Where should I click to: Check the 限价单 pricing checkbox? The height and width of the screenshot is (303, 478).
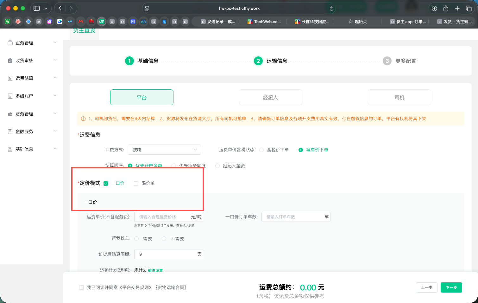[136, 184]
